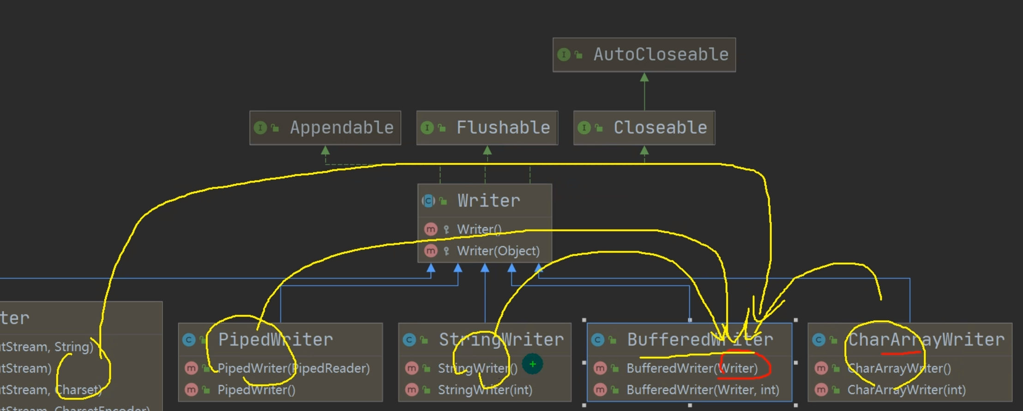This screenshot has width=1023, height=411.
Task: Click public lock icon on PipedWriter() row
Action: tap(206, 390)
